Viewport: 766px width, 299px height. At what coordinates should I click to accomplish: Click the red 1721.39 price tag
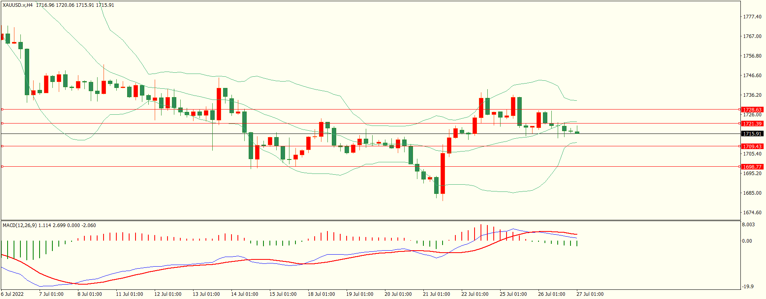click(752, 124)
